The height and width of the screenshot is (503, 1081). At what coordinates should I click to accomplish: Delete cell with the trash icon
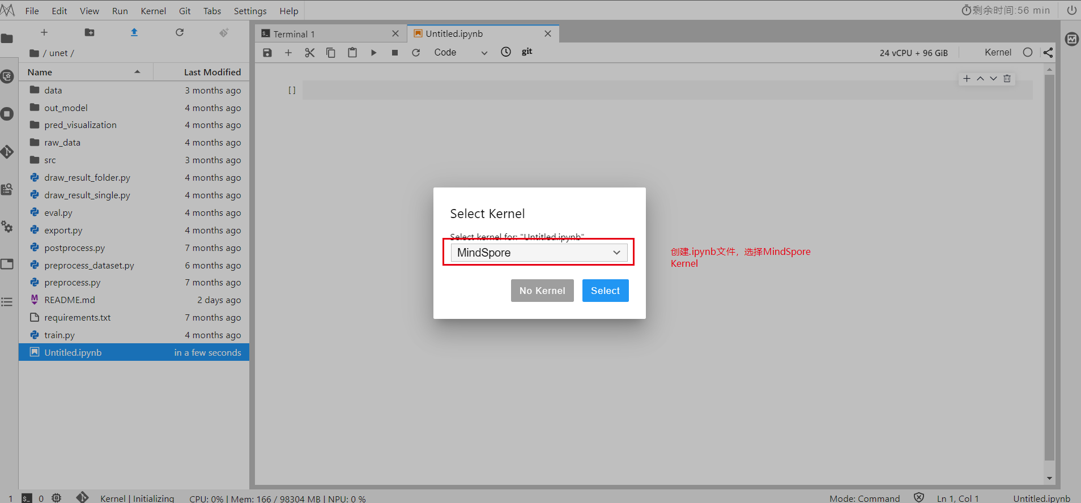(1007, 79)
